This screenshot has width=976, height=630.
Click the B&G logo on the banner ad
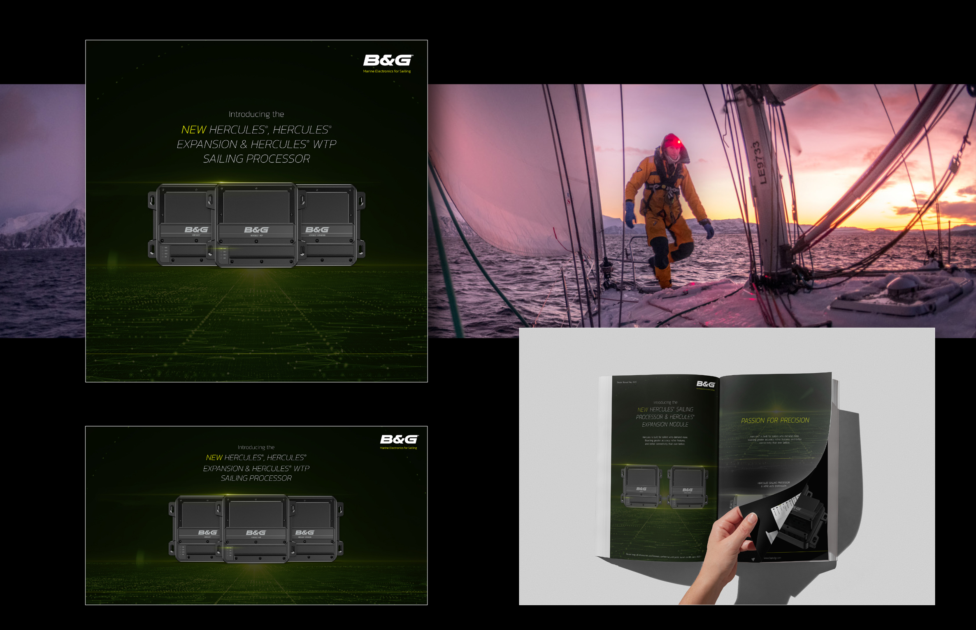[399, 439]
